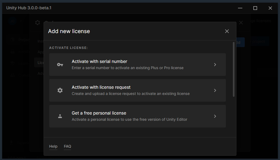The image size is (280, 160).
Task: Open the FAQ link
Action: (x=68, y=147)
